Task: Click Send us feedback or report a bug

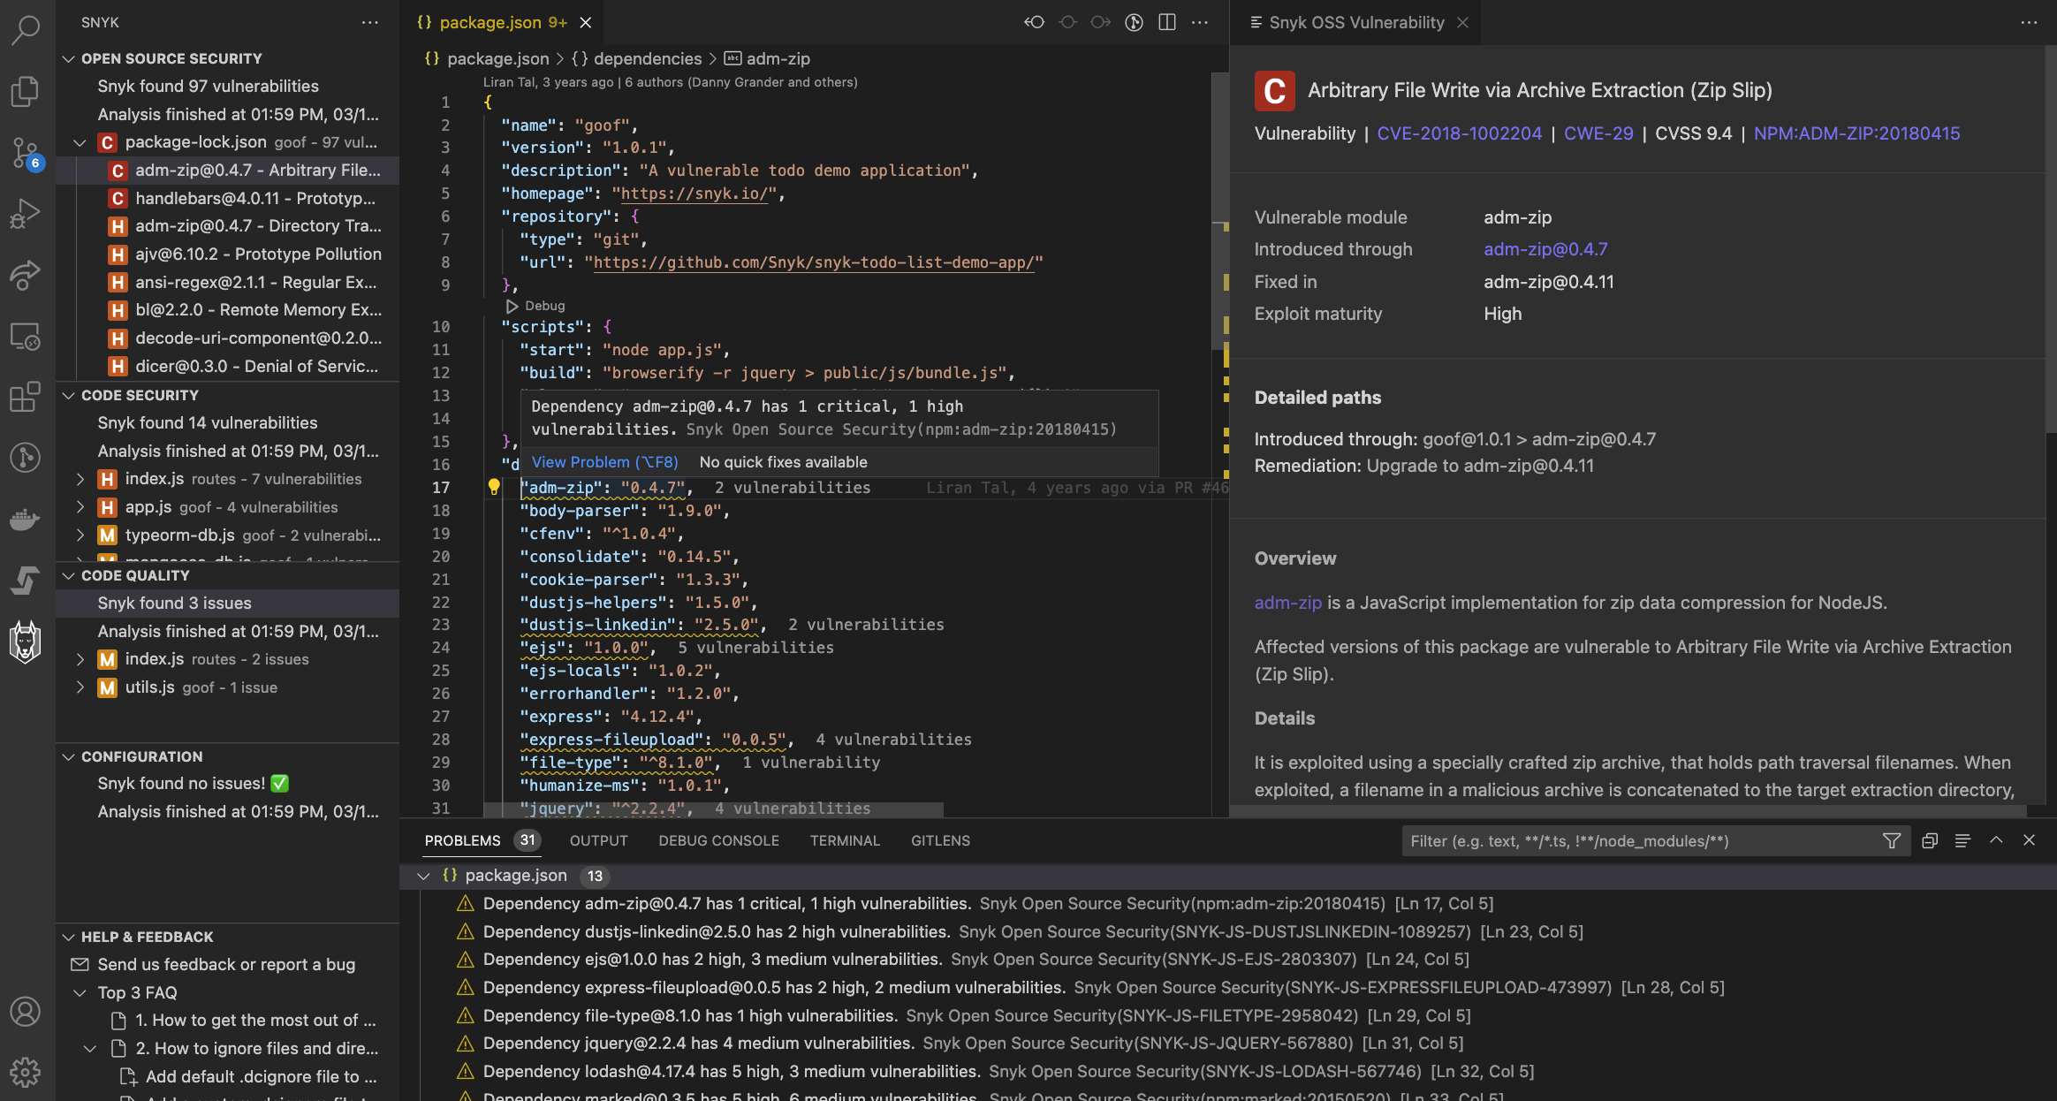Action: (x=226, y=965)
